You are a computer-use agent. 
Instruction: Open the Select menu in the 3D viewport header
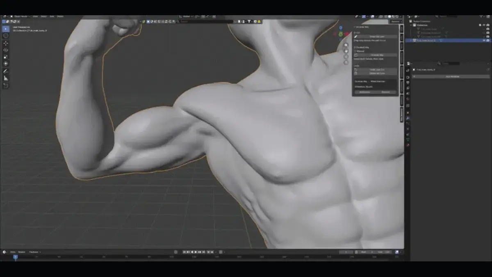pos(44,16)
